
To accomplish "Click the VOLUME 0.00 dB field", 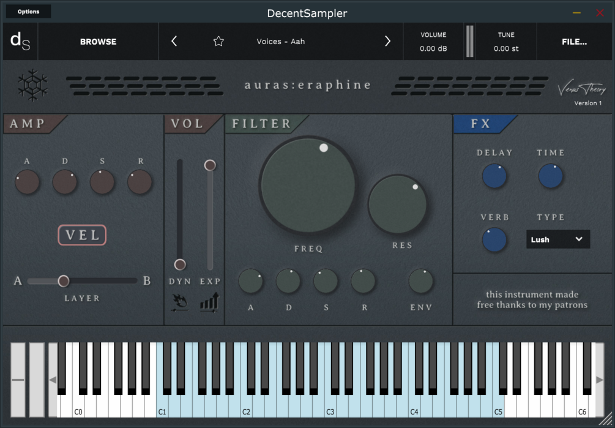I will (433, 42).
